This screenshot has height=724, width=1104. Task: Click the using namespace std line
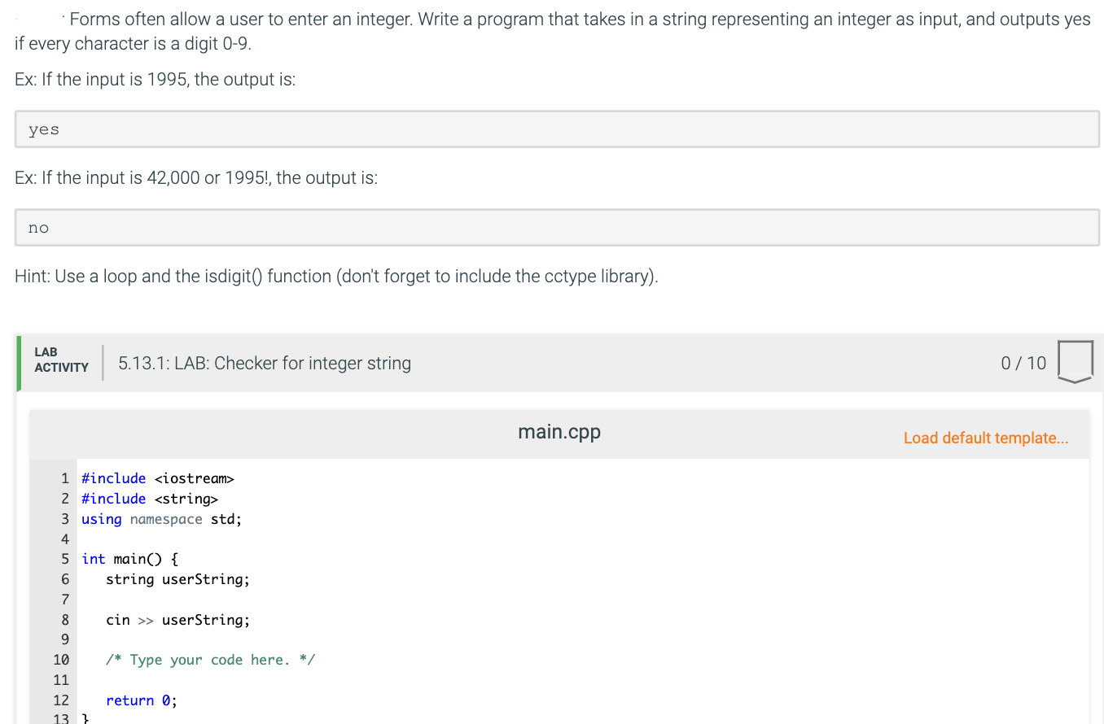(x=161, y=519)
